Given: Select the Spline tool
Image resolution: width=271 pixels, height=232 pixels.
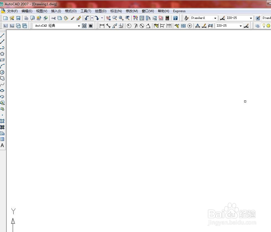Looking at the screenshot, I should pyautogui.click(x=2, y=84).
